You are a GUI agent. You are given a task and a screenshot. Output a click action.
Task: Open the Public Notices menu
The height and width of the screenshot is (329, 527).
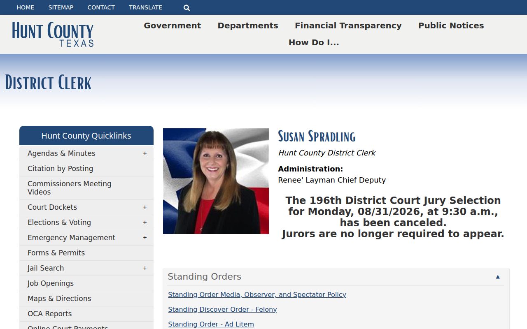(451, 25)
